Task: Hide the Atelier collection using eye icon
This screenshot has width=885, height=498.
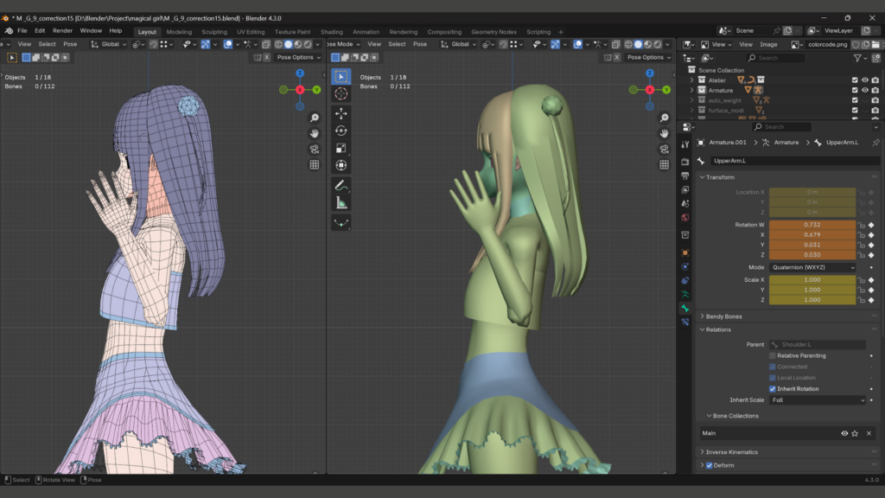Action: coord(864,80)
